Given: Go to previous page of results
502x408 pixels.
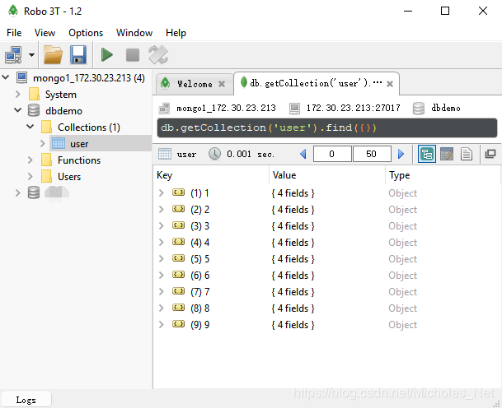Looking at the screenshot, I should (303, 154).
